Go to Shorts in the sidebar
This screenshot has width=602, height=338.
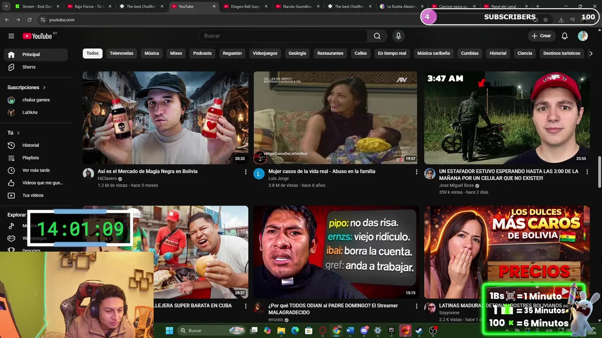tap(36, 67)
